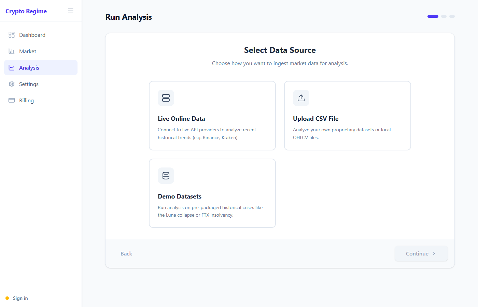
Task: Open Settings using the gear icon
Action: point(11,84)
